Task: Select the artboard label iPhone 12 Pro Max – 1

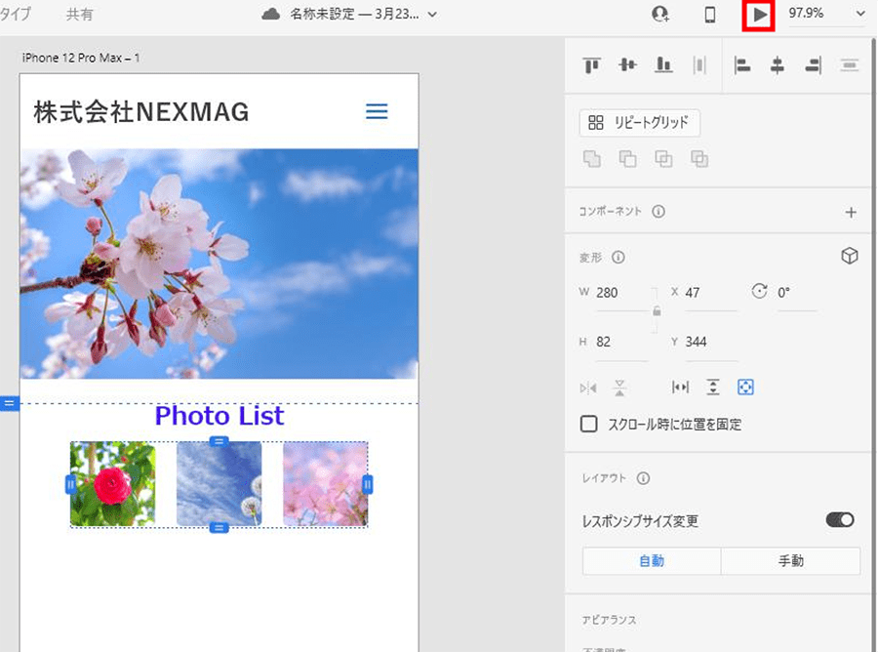Action: pyautogui.click(x=81, y=58)
